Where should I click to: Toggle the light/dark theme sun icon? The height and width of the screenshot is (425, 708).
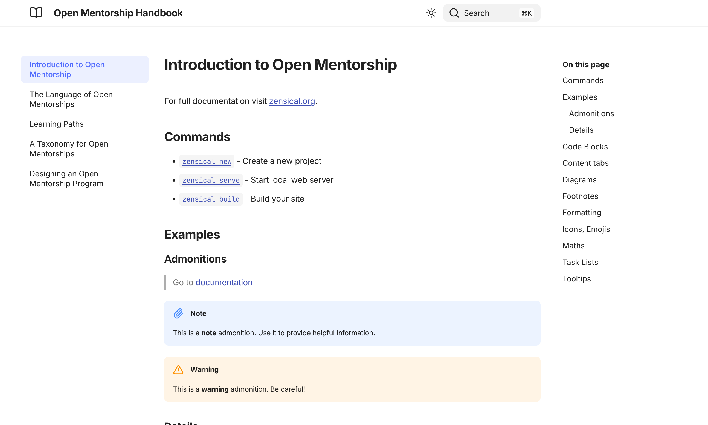coord(431,13)
